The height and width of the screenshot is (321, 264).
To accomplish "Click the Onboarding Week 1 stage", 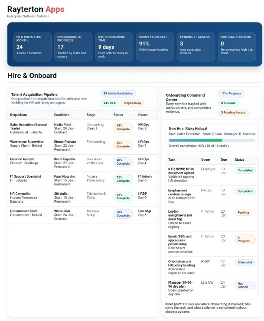I will tap(95, 126).
